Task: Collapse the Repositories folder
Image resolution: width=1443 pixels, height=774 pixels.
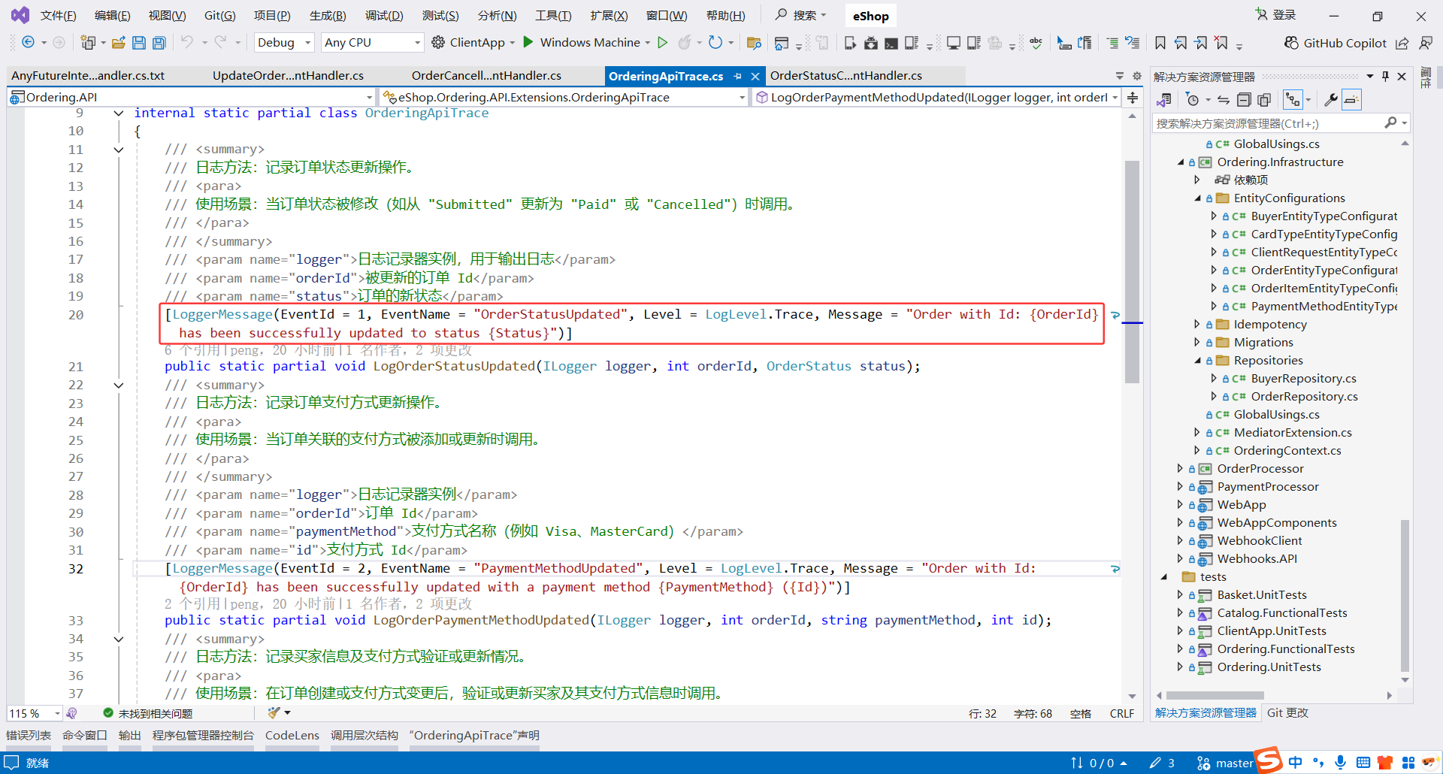Action: (1198, 361)
